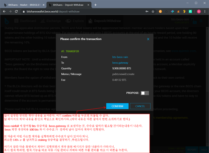Open saved password key icon
The width and height of the screenshot is (209, 153).
click(x=147, y=11)
